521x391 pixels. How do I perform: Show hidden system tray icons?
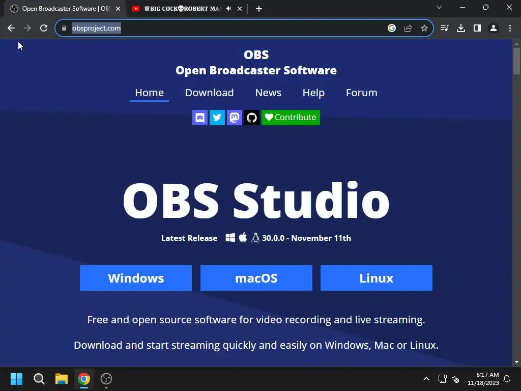(426, 379)
